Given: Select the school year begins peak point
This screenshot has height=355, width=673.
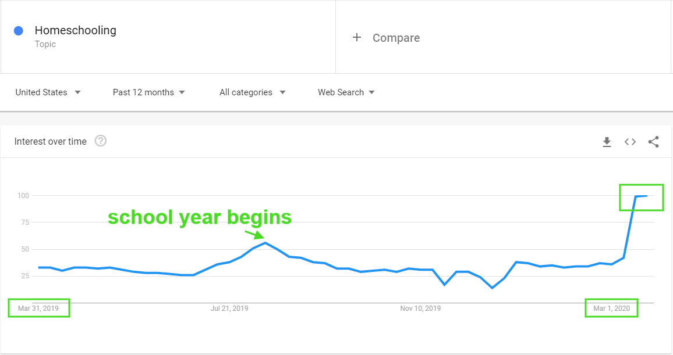Looking at the screenshot, I should [x=265, y=243].
